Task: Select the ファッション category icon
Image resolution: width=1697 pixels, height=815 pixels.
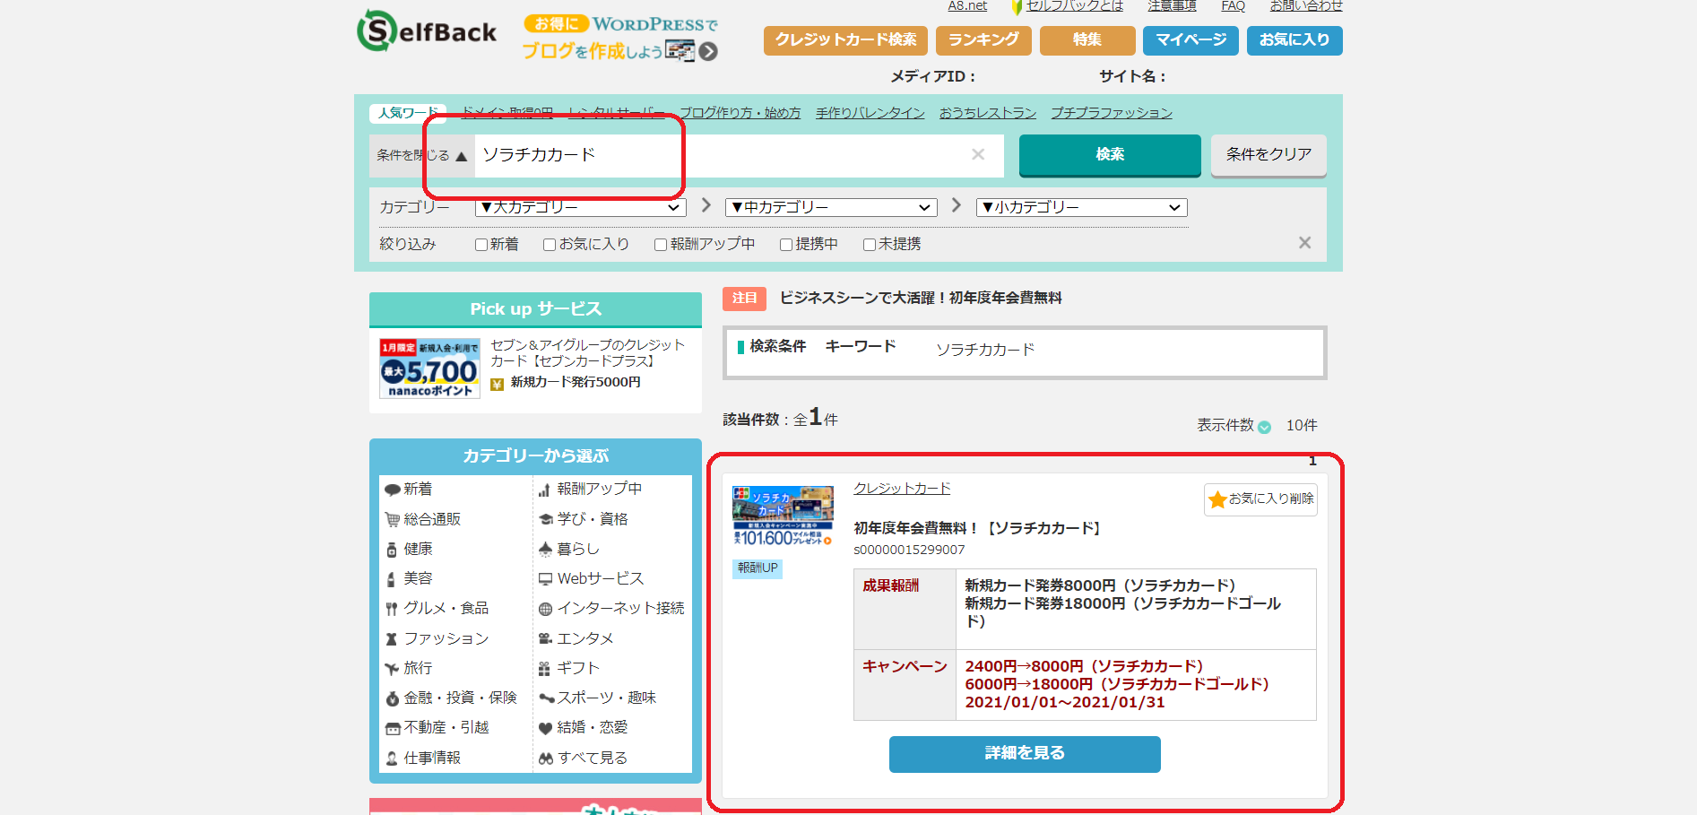Action: pyautogui.click(x=392, y=639)
